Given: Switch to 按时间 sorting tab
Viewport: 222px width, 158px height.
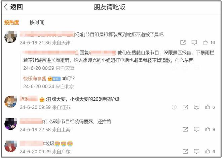Looking at the screenshot, I should [x=37, y=23].
